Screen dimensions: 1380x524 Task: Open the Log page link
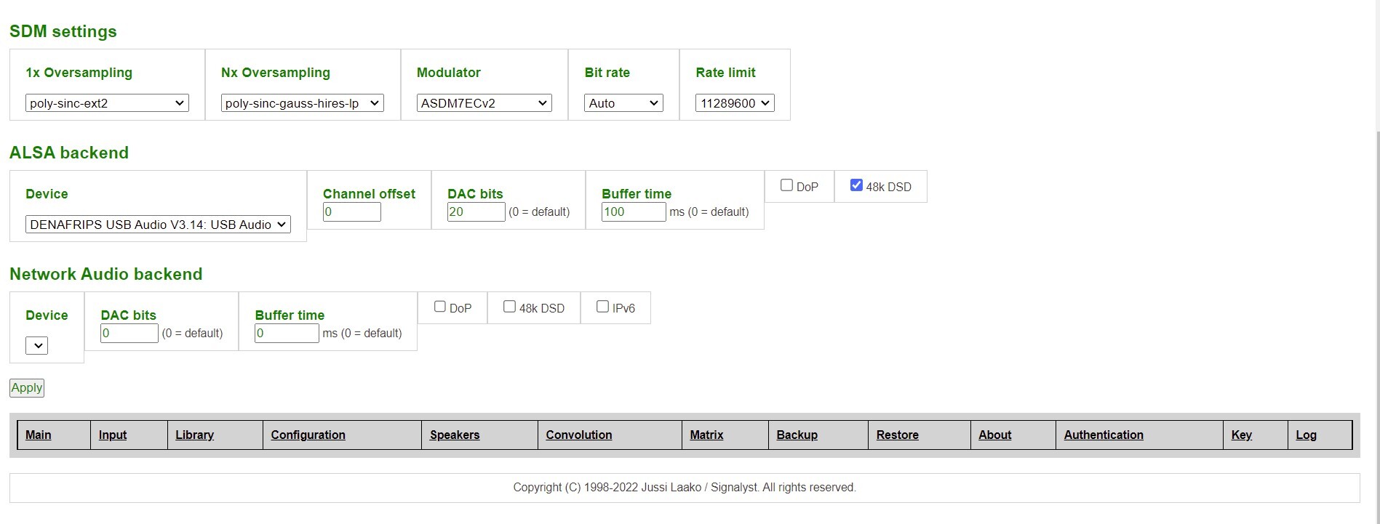click(x=1306, y=435)
